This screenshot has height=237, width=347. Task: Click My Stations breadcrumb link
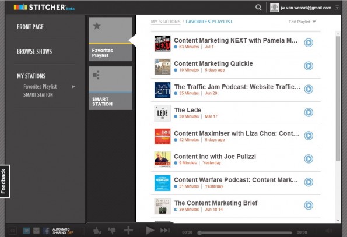[x=166, y=22]
